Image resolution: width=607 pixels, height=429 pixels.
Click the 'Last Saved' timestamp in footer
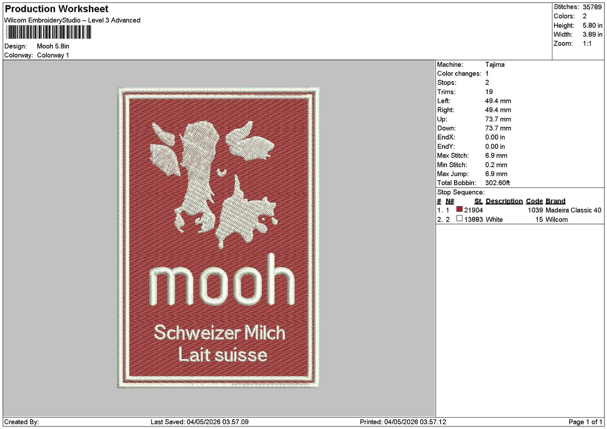point(200,422)
